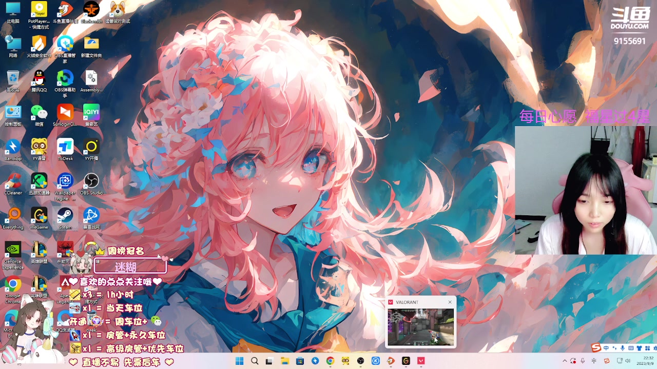Open the 网络 (Network) desktop icon
Image resolution: width=657 pixels, height=369 pixels.
[13, 47]
